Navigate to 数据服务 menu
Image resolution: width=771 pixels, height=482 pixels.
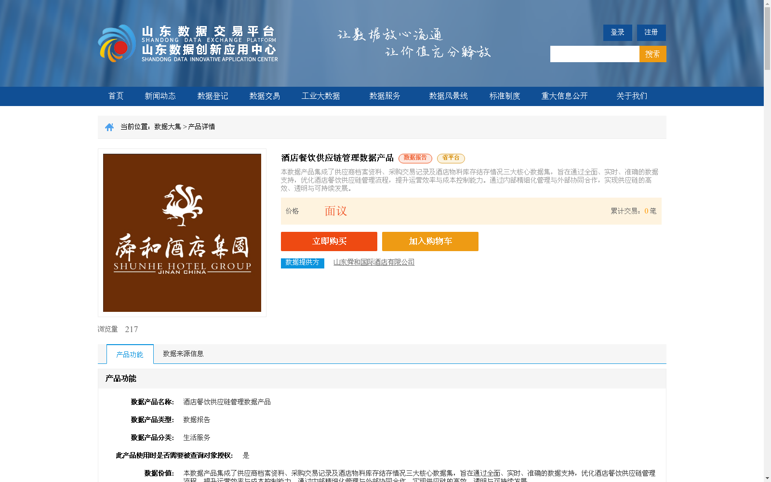385,96
